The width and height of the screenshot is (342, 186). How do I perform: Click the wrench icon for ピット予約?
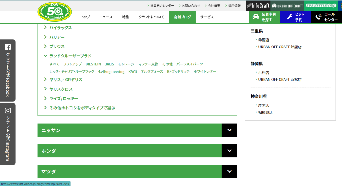point(290,17)
